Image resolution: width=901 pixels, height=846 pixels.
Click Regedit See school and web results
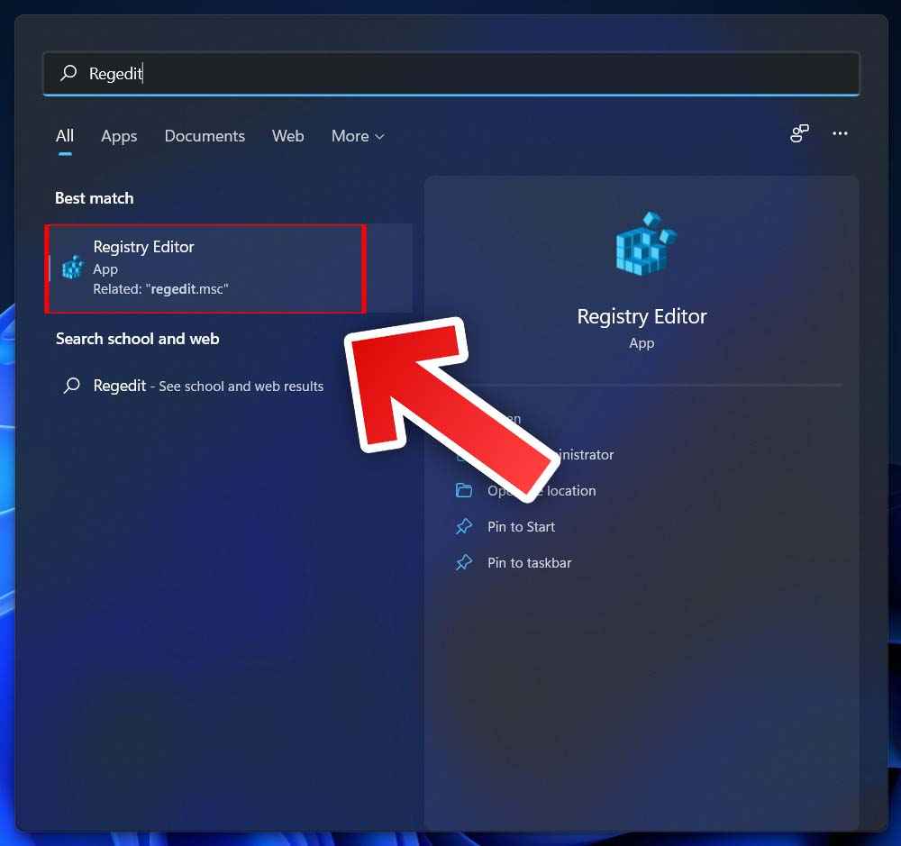(208, 386)
